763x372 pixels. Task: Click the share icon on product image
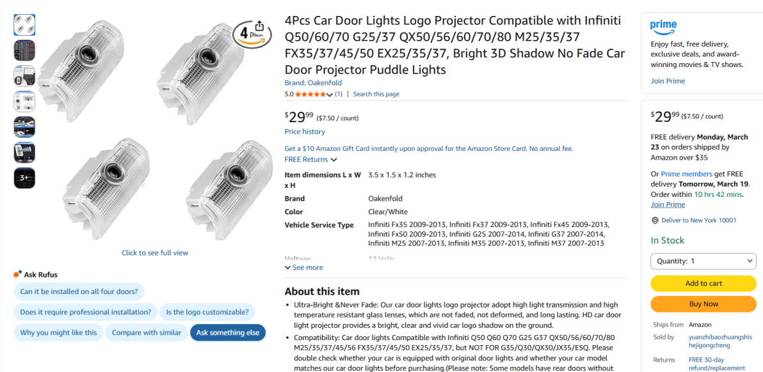[259, 26]
